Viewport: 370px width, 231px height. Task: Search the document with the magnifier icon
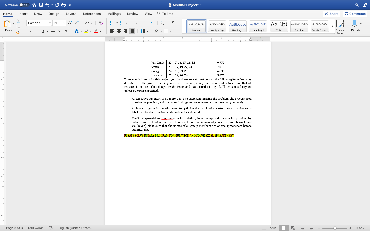click(x=357, y=5)
